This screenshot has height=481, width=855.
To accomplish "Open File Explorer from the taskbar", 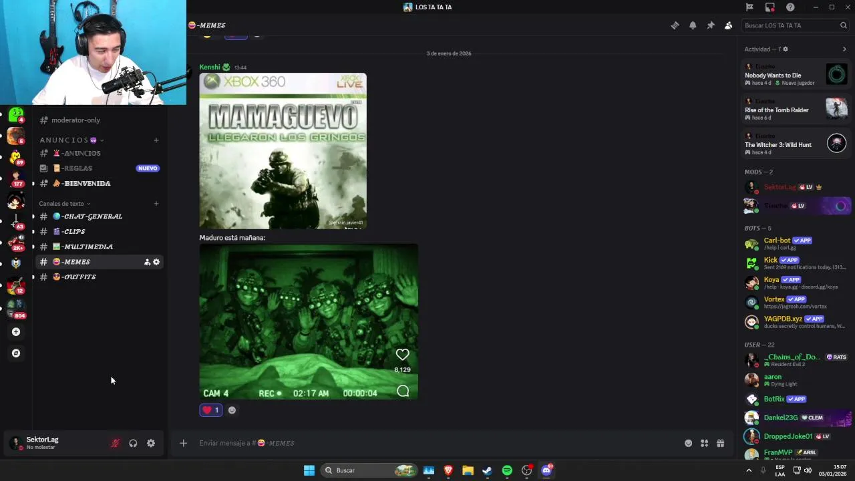I will click(x=468, y=470).
